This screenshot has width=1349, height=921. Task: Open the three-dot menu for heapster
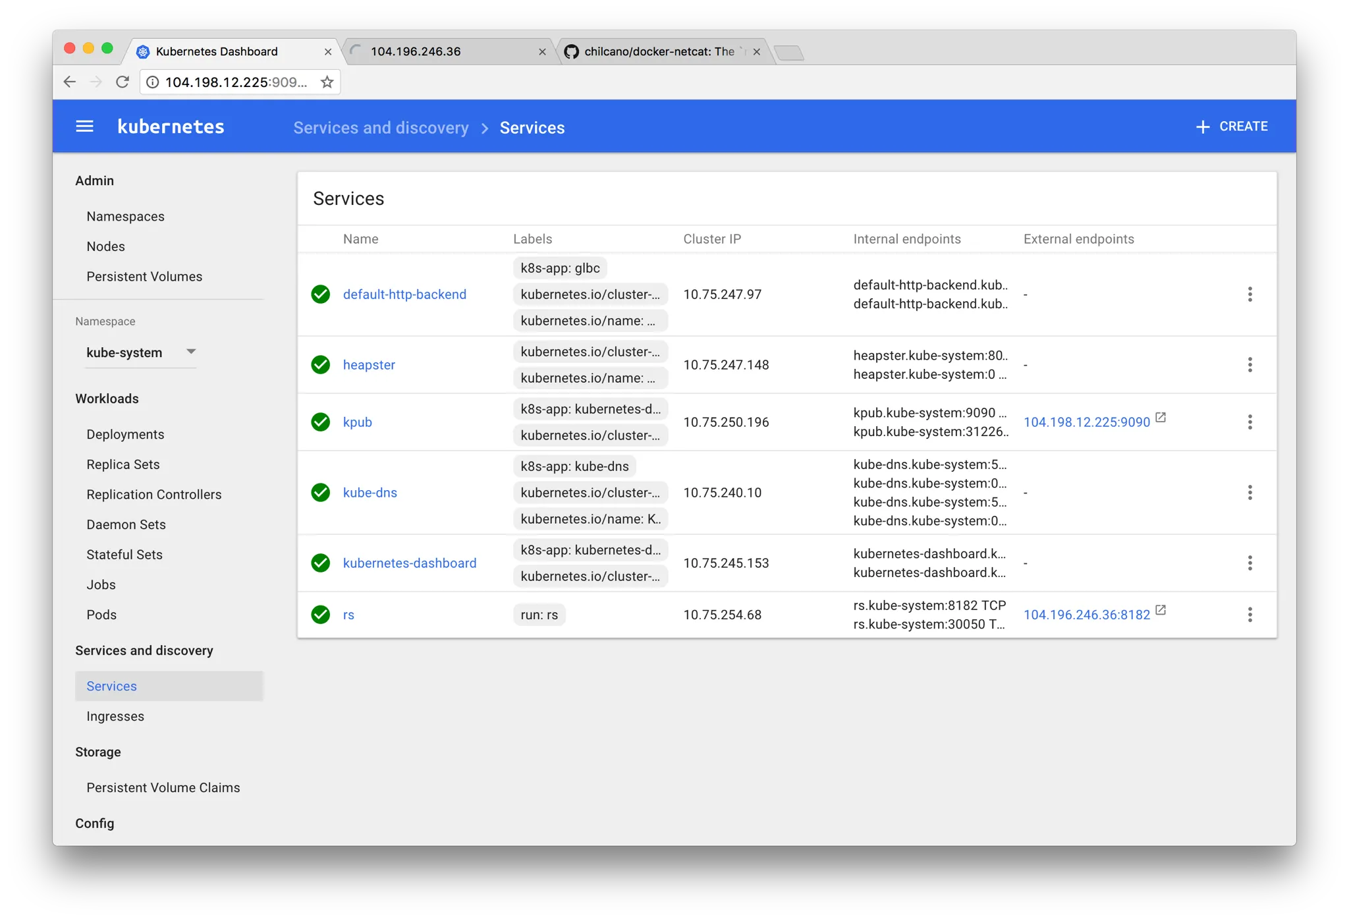[1250, 364]
